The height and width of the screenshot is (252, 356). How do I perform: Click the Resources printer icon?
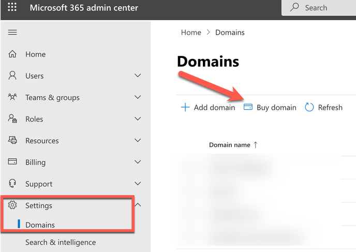[x=12, y=140]
